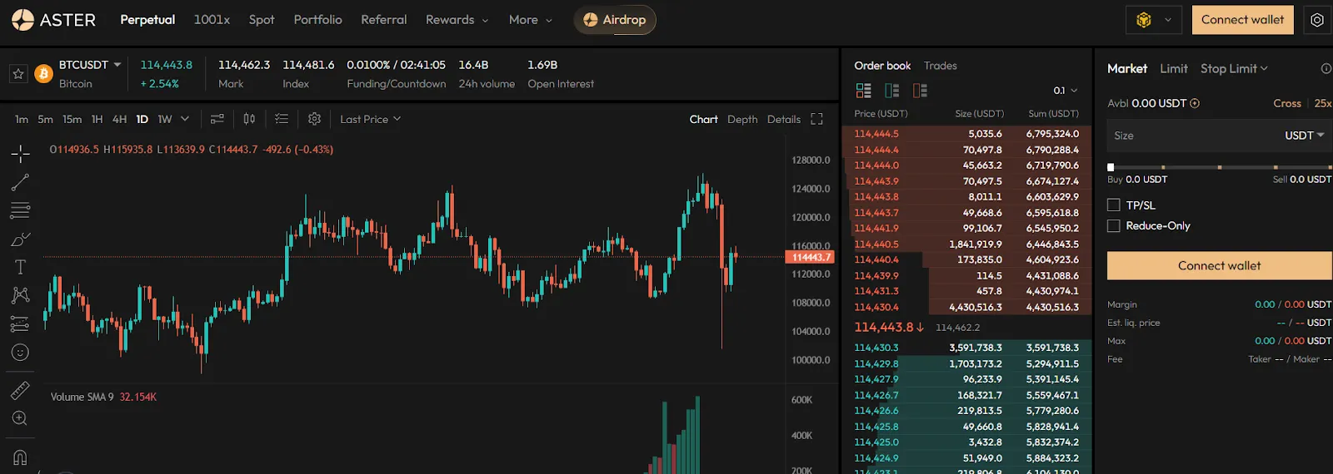1333x474 pixels.
Task: Open the Last Price dropdown
Action: tap(371, 119)
